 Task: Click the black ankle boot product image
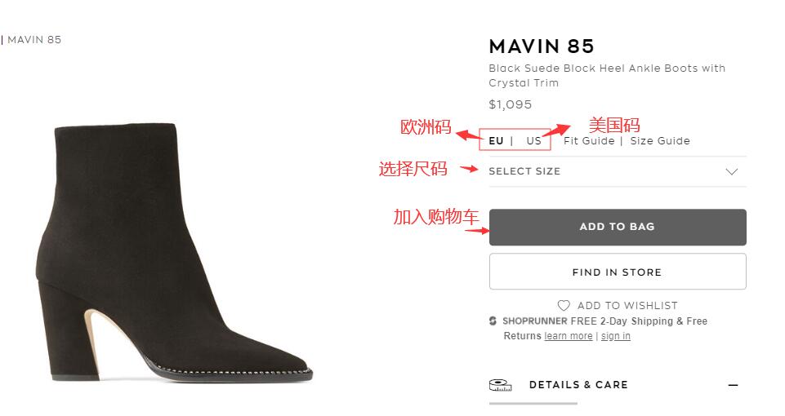[182, 253]
